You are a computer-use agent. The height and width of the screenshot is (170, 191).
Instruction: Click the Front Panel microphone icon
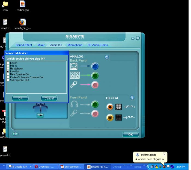(74, 113)
